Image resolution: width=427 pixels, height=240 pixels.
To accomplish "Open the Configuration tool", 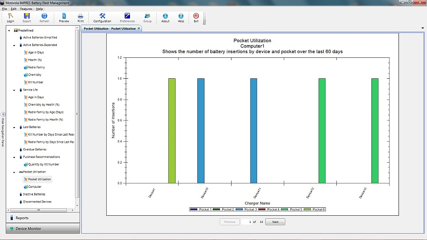I will (102, 18).
